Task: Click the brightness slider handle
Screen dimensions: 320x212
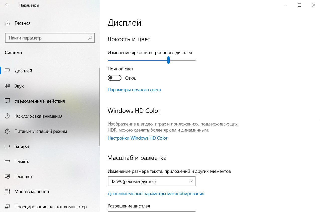Action: (x=168, y=60)
